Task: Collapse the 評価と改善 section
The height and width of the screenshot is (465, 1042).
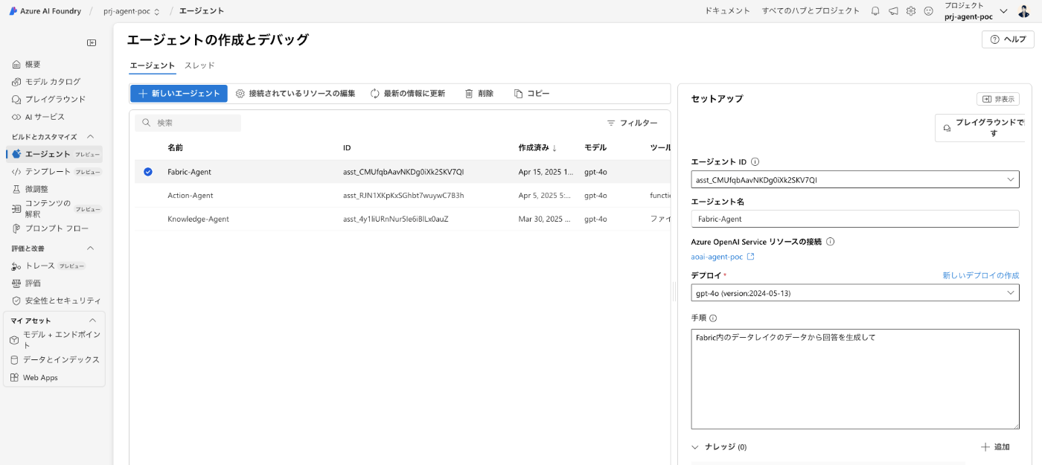Action: [x=91, y=248]
